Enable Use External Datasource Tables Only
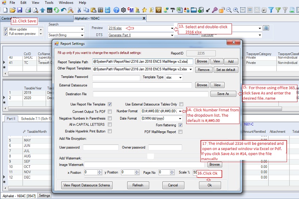The height and width of the screenshot is (199, 299). 181,104
